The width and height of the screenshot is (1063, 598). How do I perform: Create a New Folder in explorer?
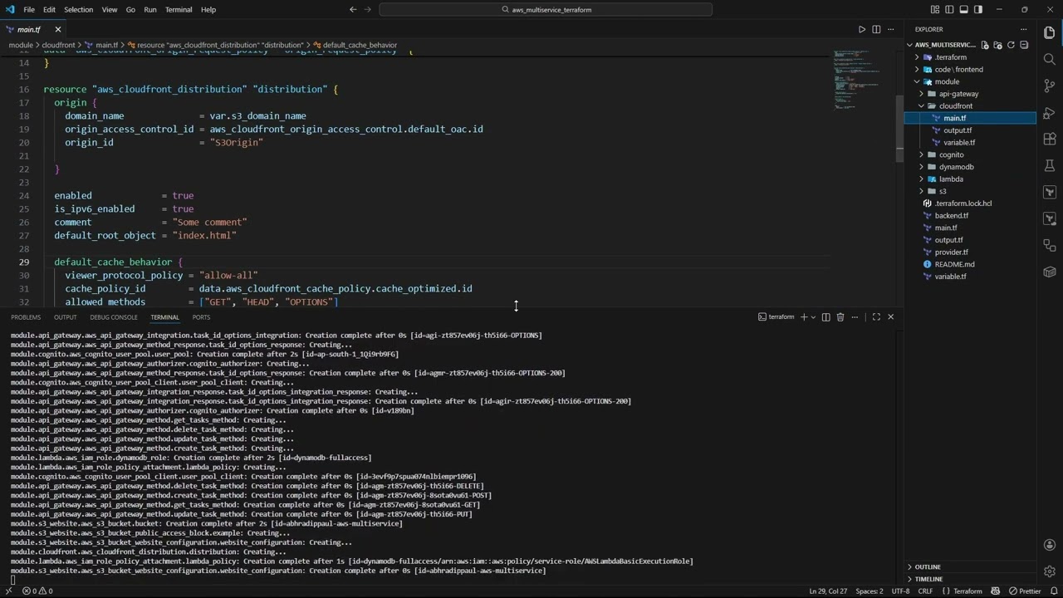998,45
